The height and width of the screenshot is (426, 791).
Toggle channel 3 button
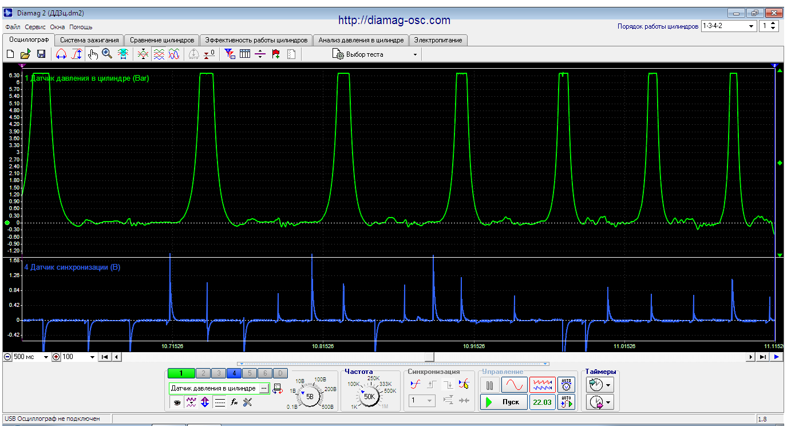pyautogui.click(x=217, y=373)
